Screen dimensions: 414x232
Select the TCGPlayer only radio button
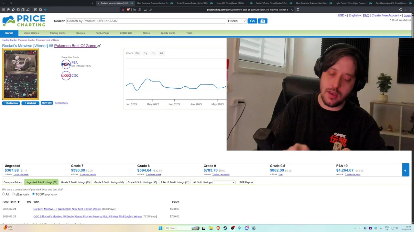[33, 194]
